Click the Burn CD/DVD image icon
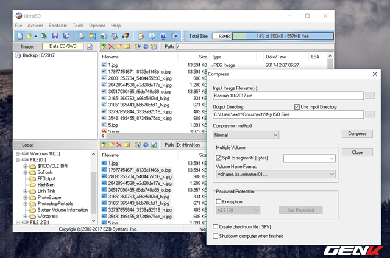 click(x=126, y=37)
